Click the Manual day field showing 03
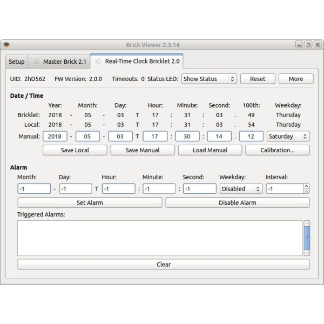The height and width of the screenshot is (324, 324). pyautogui.click(x=120, y=136)
